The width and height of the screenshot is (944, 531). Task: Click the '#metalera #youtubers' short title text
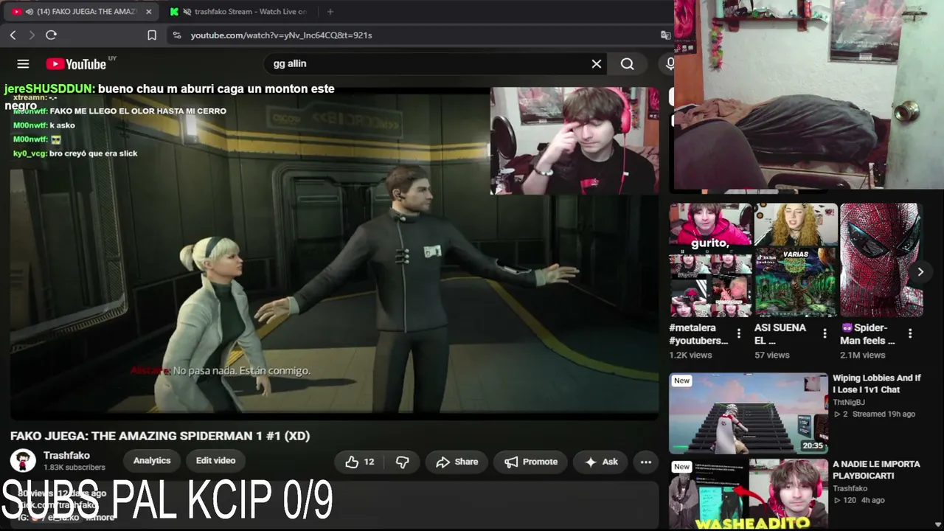click(698, 334)
